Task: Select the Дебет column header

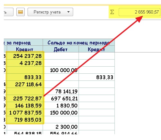Action: click(61, 49)
